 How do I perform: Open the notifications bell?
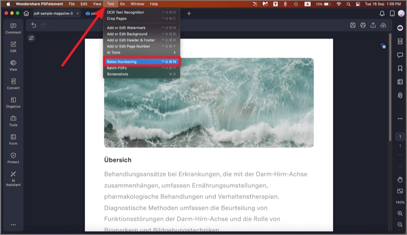382,13
